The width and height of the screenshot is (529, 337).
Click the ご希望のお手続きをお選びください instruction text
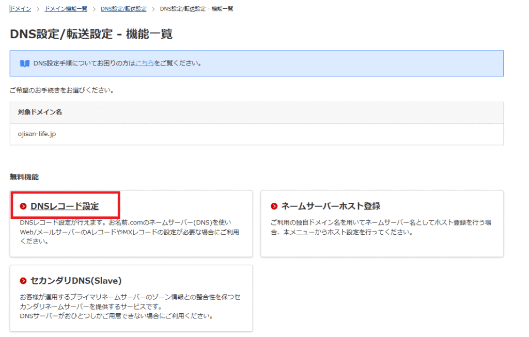pos(62,90)
